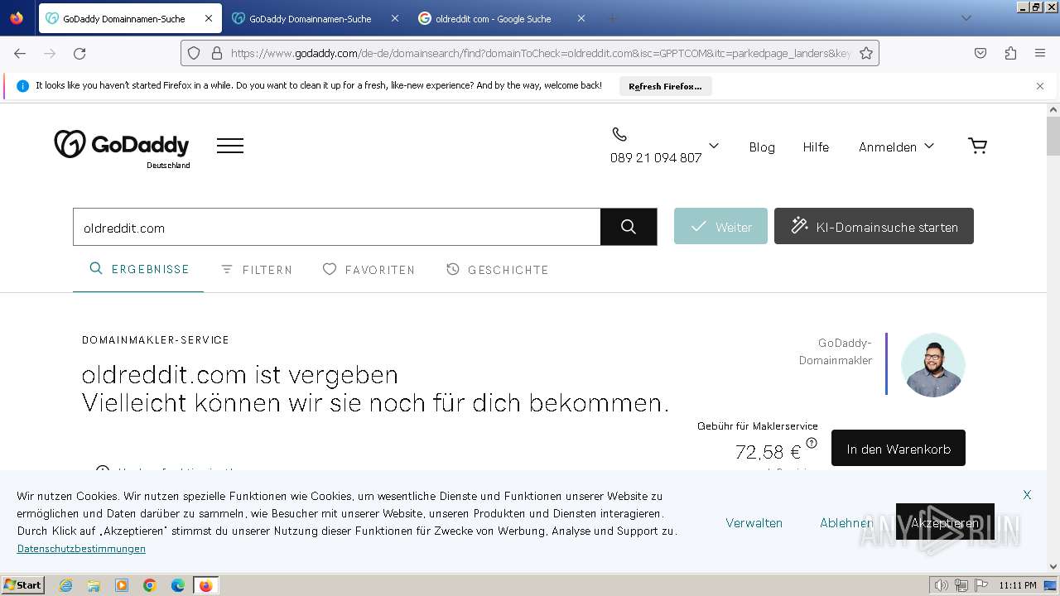Expand the Anmelden dropdown
Image resolution: width=1060 pixels, height=596 pixels.
pyautogui.click(x=896, y=147)
